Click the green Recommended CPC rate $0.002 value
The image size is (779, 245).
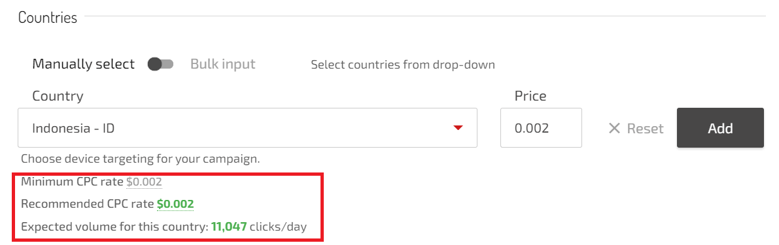click(x=175, y=204)
